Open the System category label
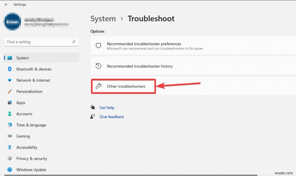The height and width of the screenshot is (176, 296). point(23,58)
